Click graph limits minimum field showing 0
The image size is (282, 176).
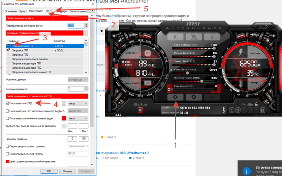tap(72, 139)
